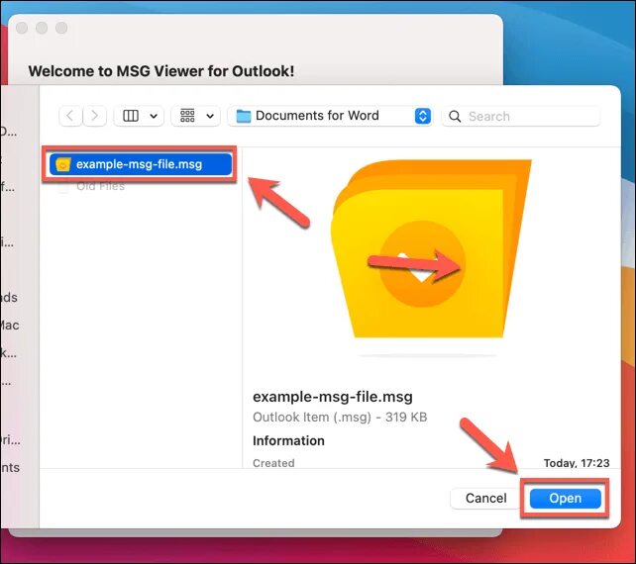The height and width of the screenshot is (564, 636).
Task: Click the blue folder icon in path popup
Action: [244, 116]
